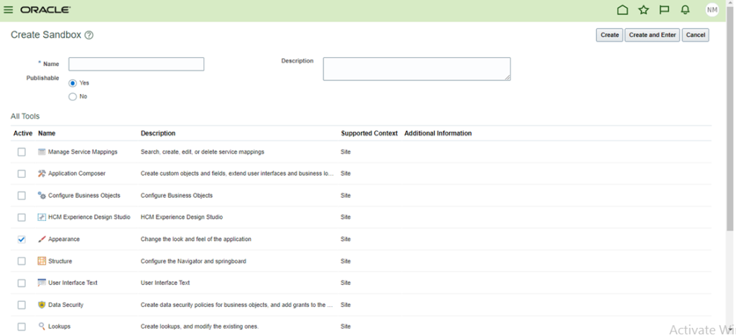Click the Active column header
The width and height of the screenshot is (736, 335).
click(x=22, y=133)
